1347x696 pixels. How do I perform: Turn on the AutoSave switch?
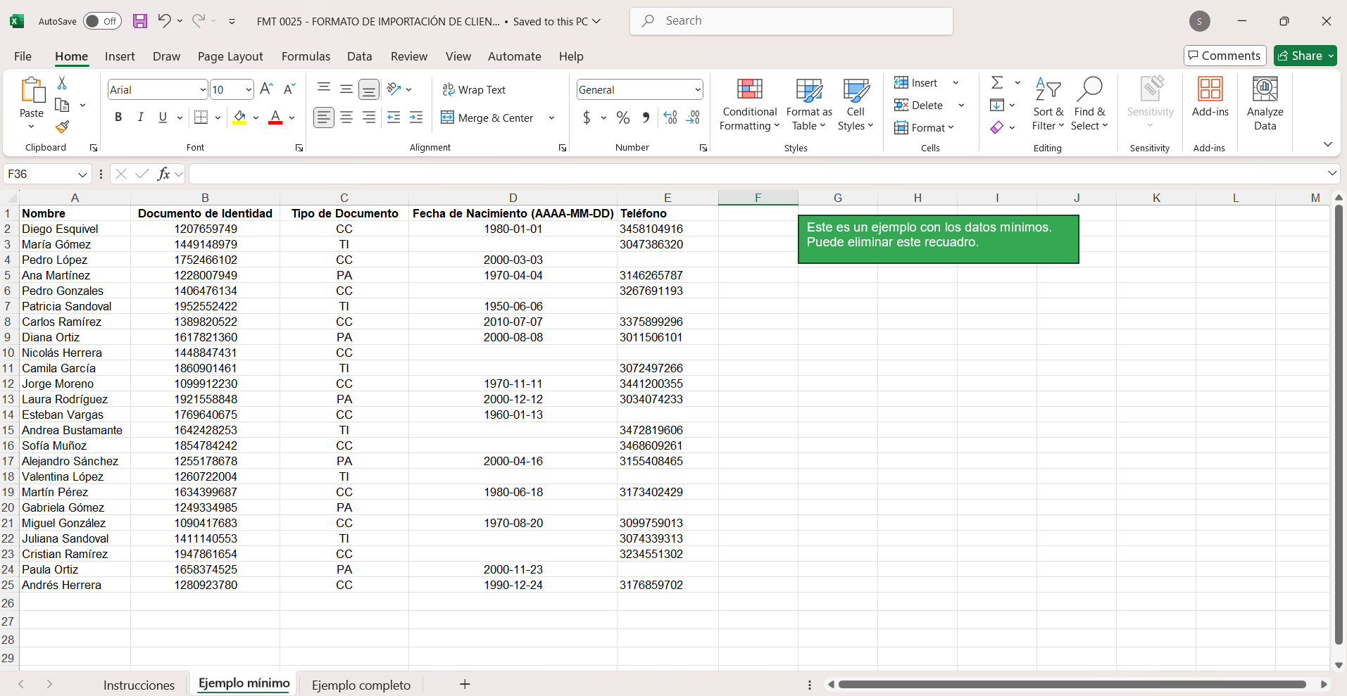[102, 21]
